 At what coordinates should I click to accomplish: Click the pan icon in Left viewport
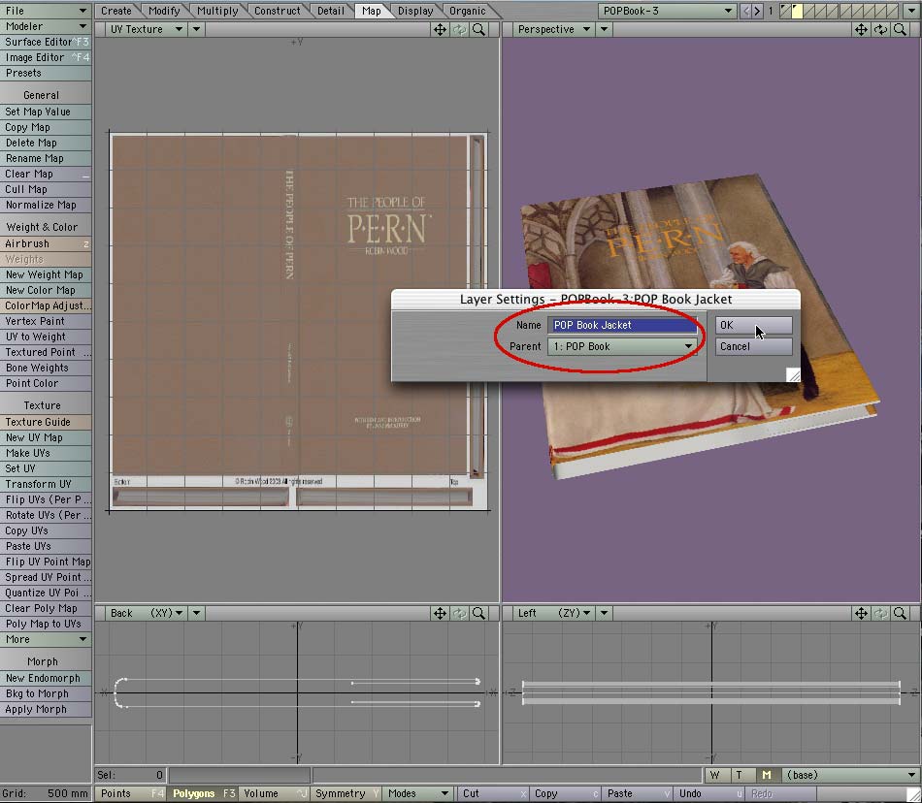pos(861,613)
